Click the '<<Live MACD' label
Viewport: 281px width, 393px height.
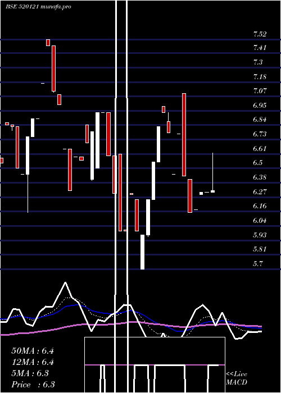[237, 378]
